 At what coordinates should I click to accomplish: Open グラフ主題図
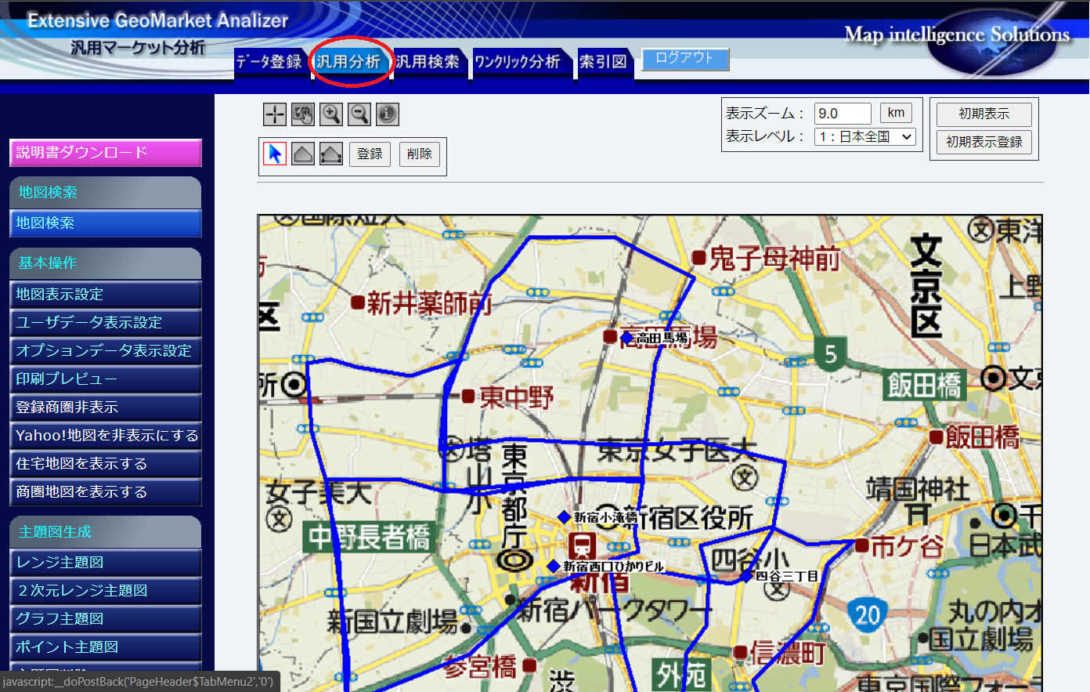point(106,619)
